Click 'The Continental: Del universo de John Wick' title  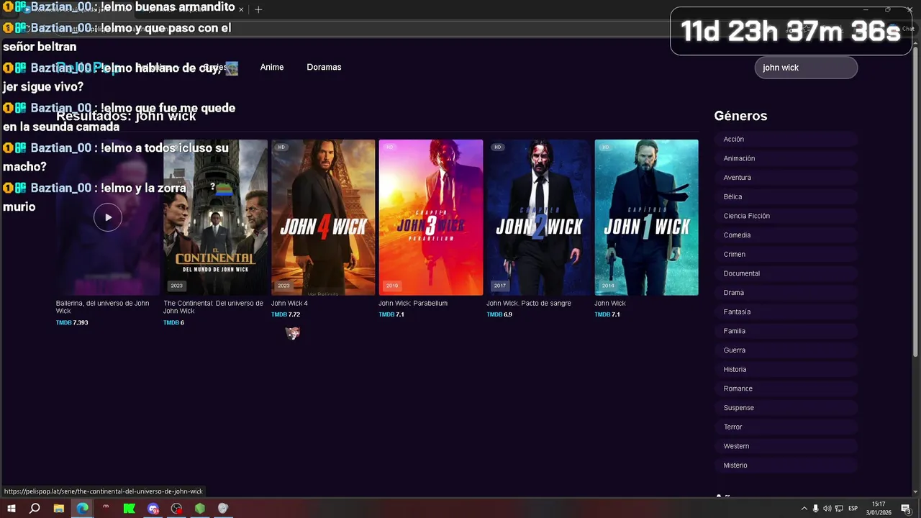(213, 307)
